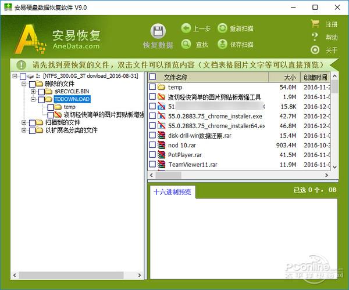Expand the 扫描到的文件 tree node
Viewport: 349px width, 290px height.
24,122
